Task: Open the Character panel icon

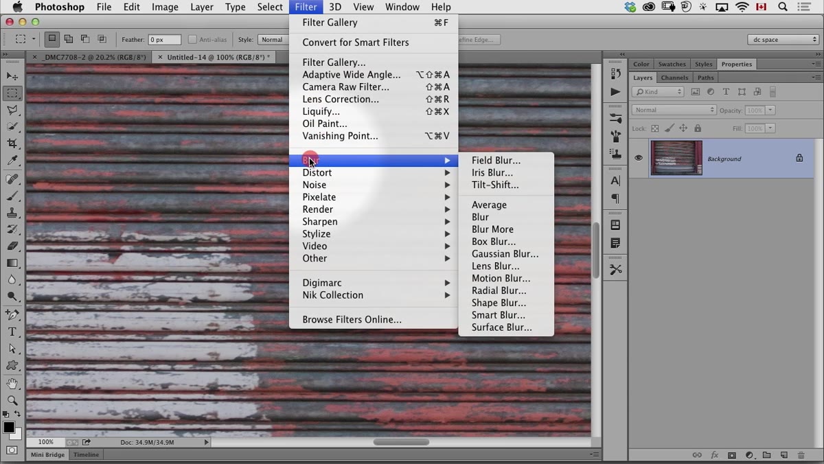Action: point(615,181)
